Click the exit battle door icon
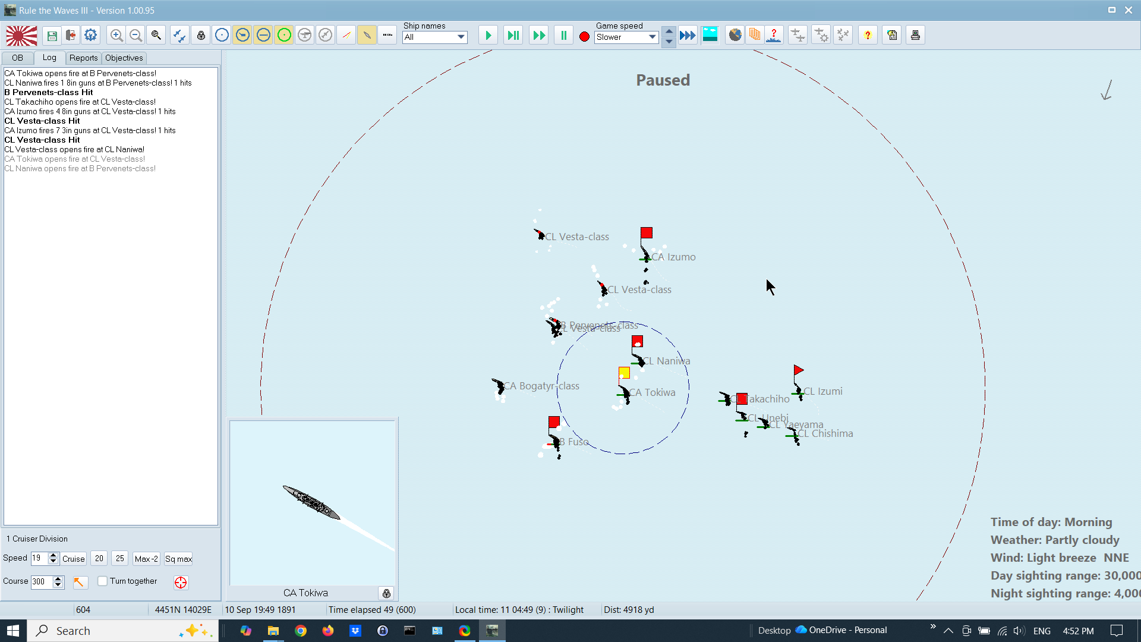1141x642 pixels. click(71, 36)
